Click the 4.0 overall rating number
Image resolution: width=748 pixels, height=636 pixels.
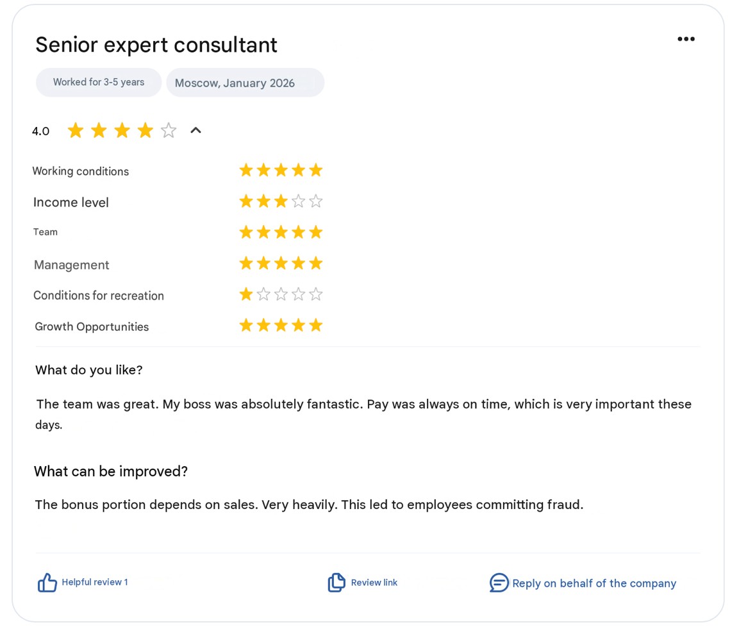click(x=40, y=131)
